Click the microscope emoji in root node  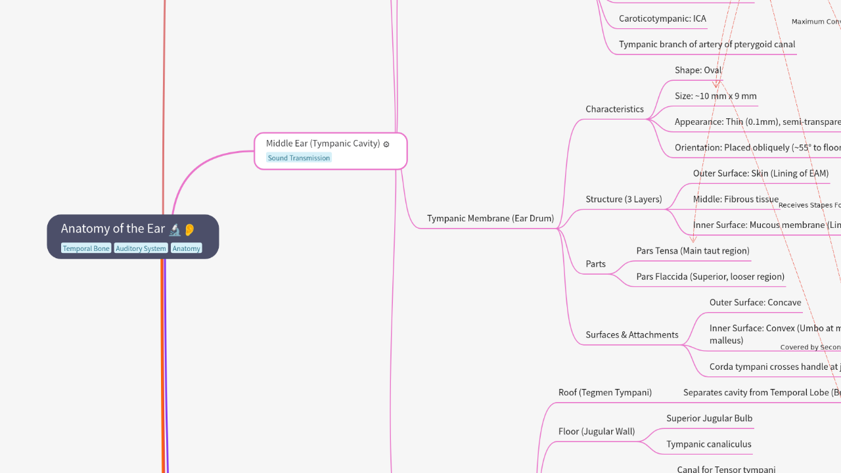175,229
